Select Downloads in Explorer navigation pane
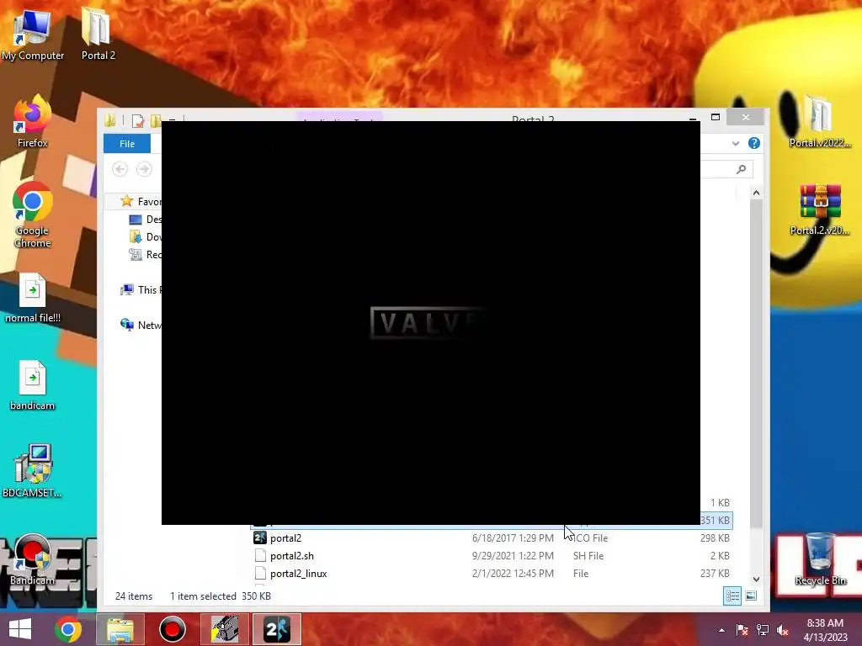Viewport: 862px width, 646px height. [145, 236]
